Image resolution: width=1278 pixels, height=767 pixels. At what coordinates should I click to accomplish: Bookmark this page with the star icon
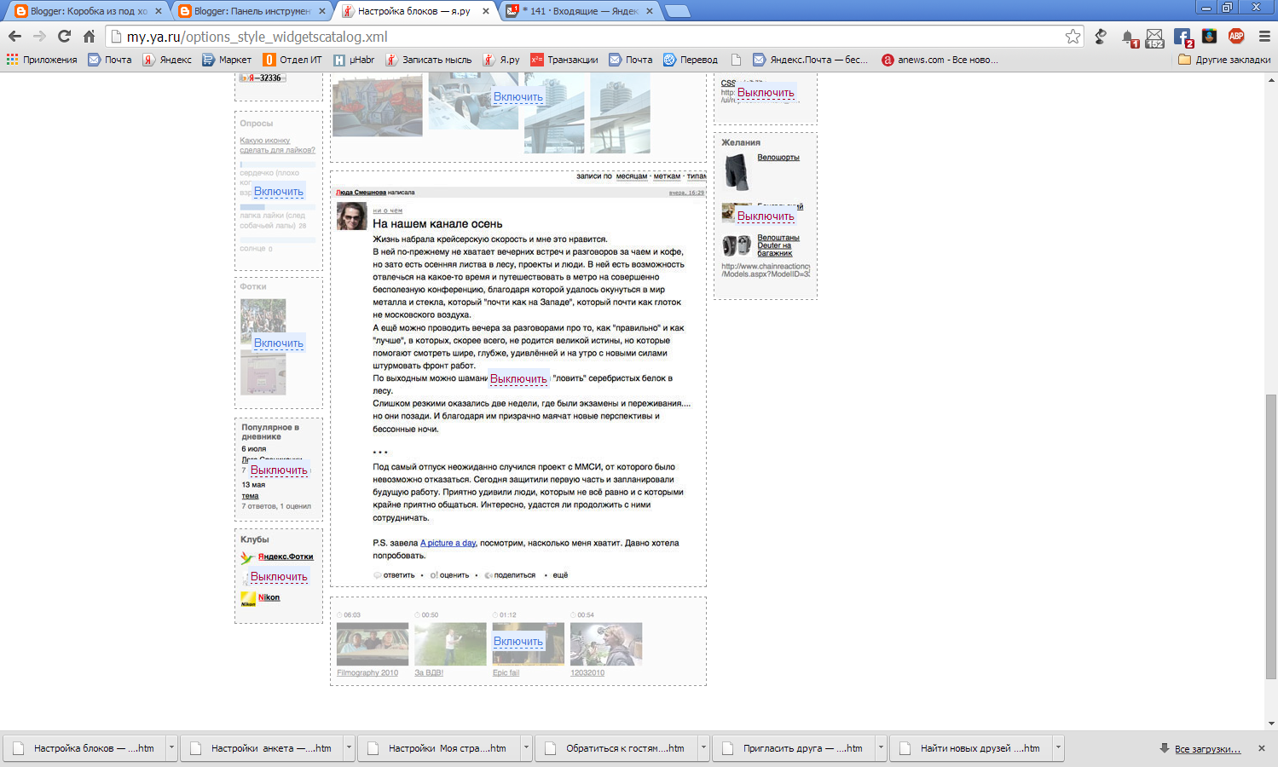point(1073,36)
